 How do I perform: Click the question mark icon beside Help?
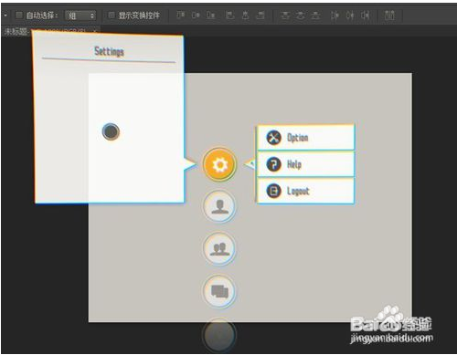(x=274, y=164)
